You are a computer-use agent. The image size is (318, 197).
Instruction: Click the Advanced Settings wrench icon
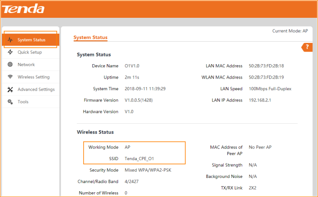click(10, 89)
